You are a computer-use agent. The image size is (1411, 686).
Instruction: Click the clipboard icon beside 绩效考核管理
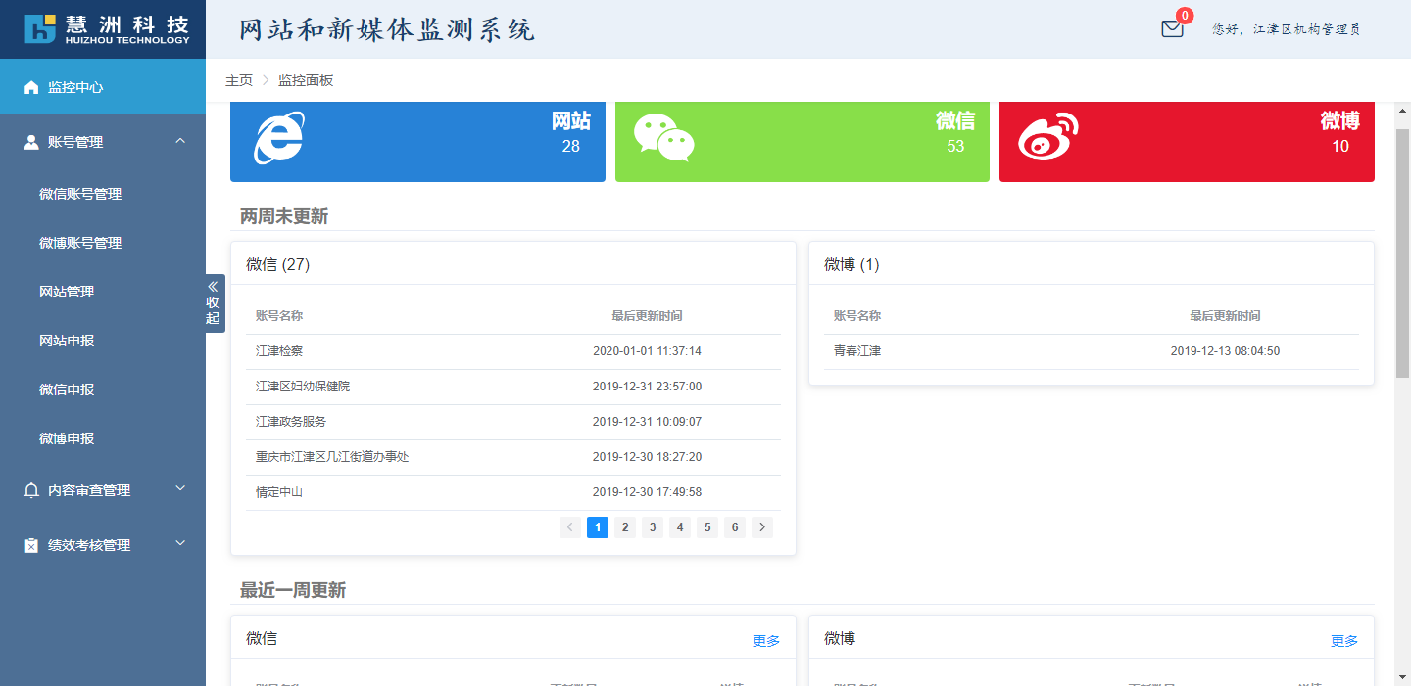[x=31, y=545]
